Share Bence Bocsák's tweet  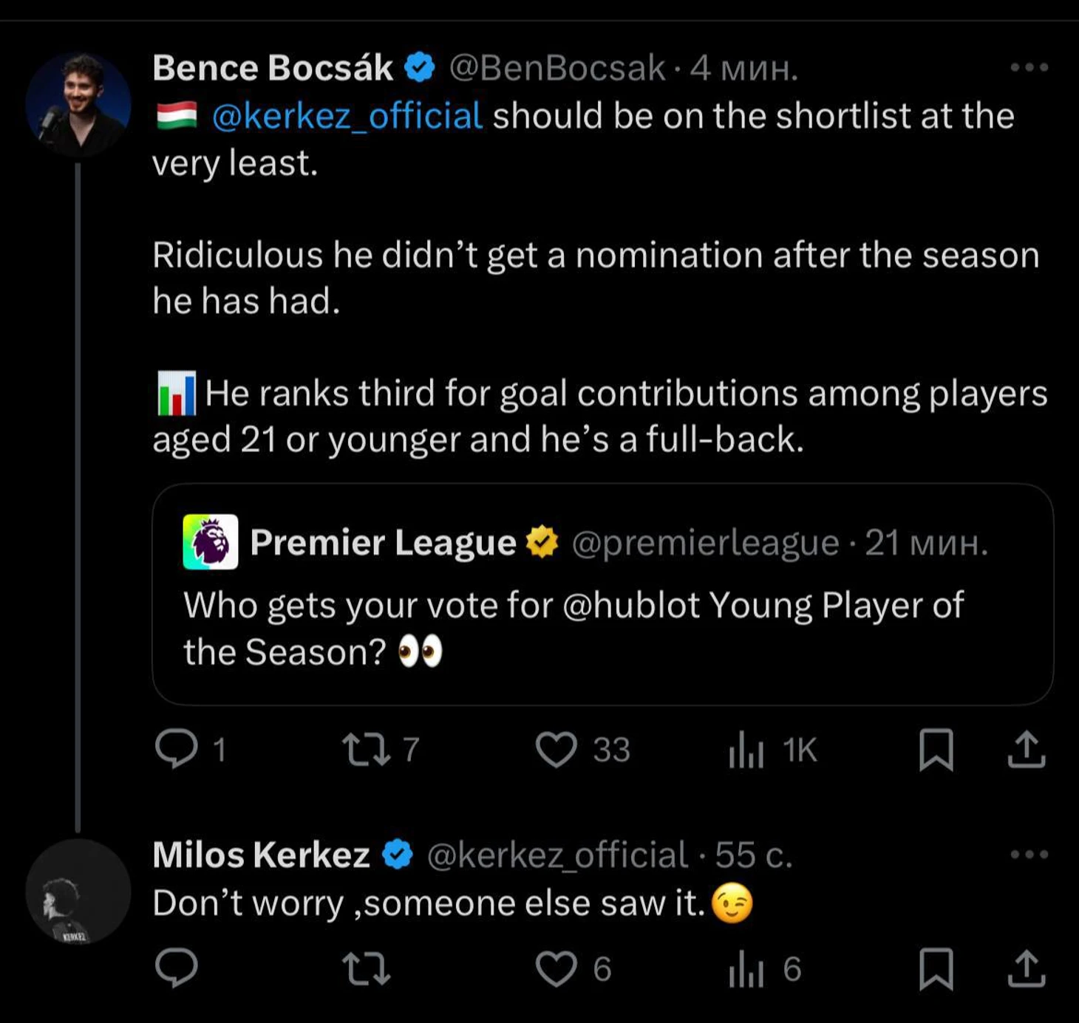[1027, 750]
